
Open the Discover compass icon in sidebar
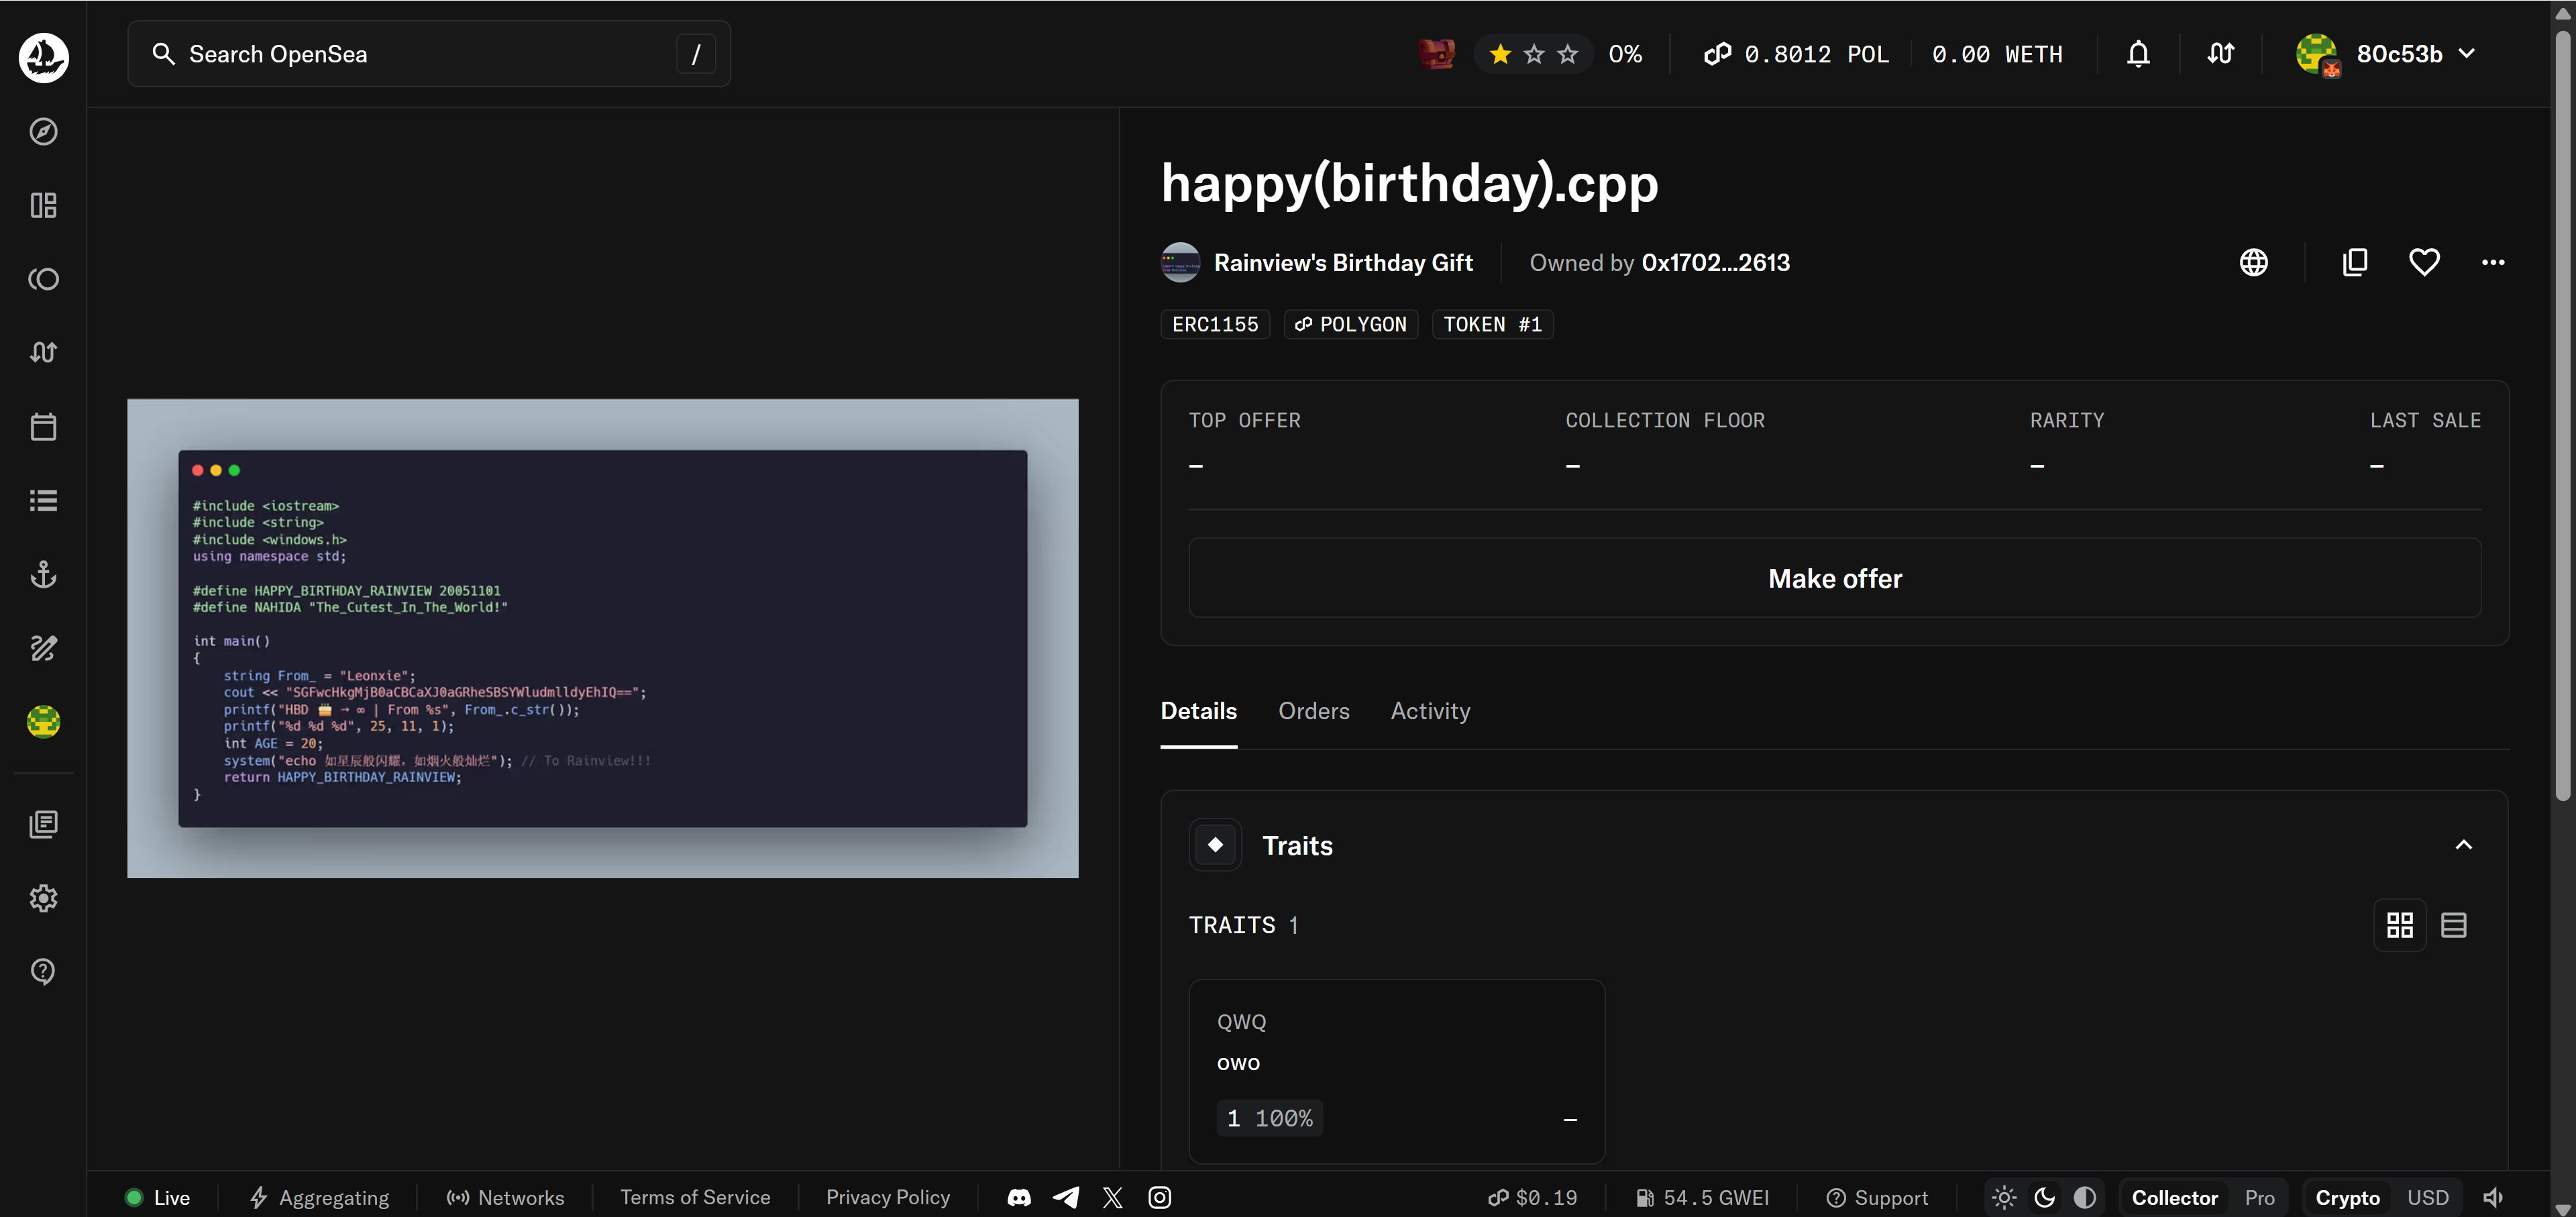point(43,132)
